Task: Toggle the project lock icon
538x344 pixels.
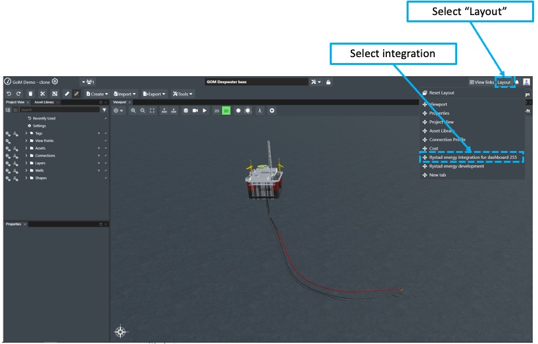Action: click(x=328, y=82)
